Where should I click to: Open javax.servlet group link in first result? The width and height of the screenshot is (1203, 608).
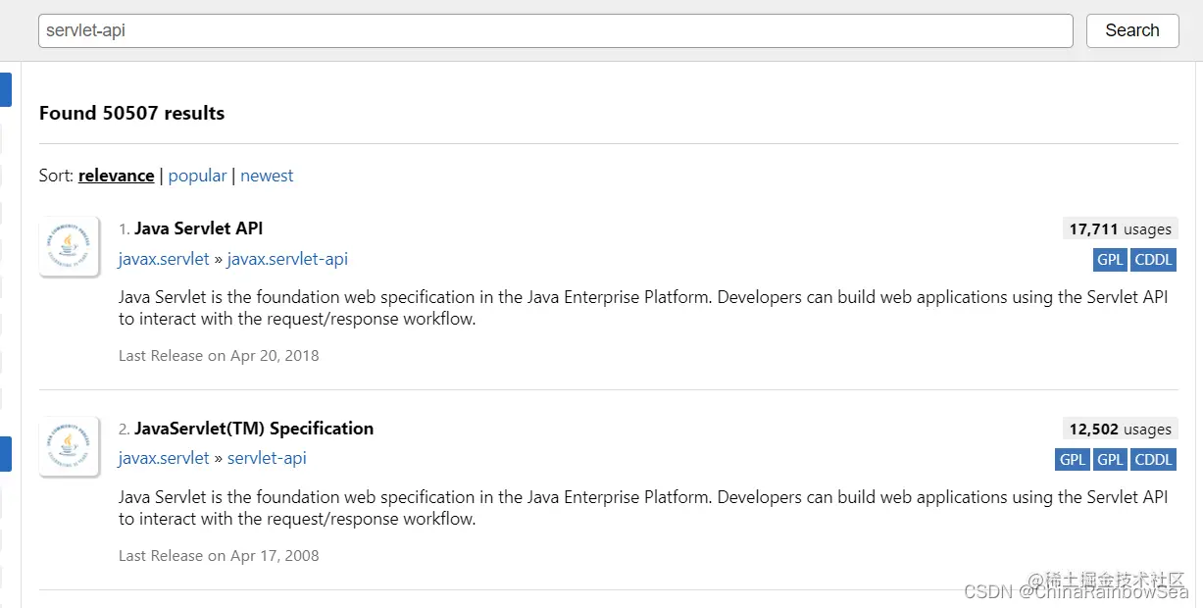(x=164, y=259)
